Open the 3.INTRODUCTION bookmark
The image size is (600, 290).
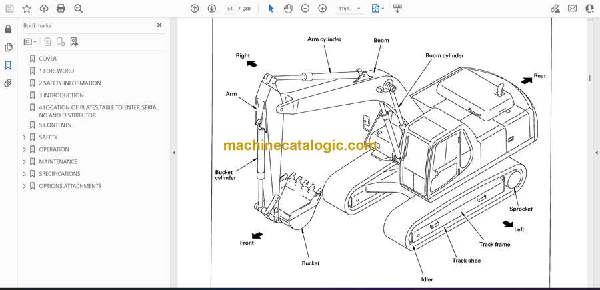pyautogui.click(x=61, y=95)
